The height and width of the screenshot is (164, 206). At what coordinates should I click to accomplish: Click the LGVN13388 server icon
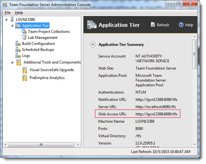pyautogui.click(x=12, y=19)
